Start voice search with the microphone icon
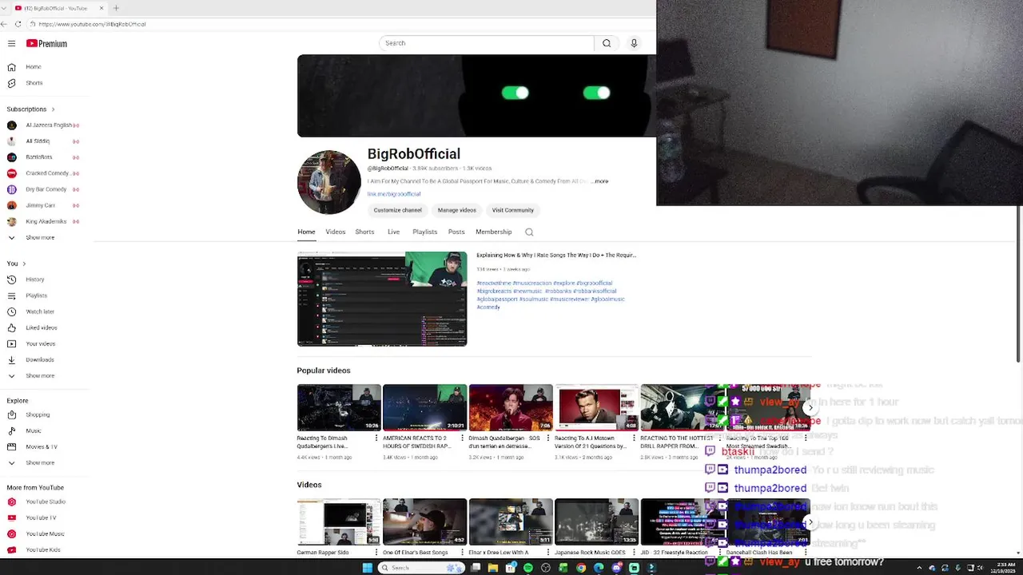Screen dimensions: 1023x575 [634, 43]
